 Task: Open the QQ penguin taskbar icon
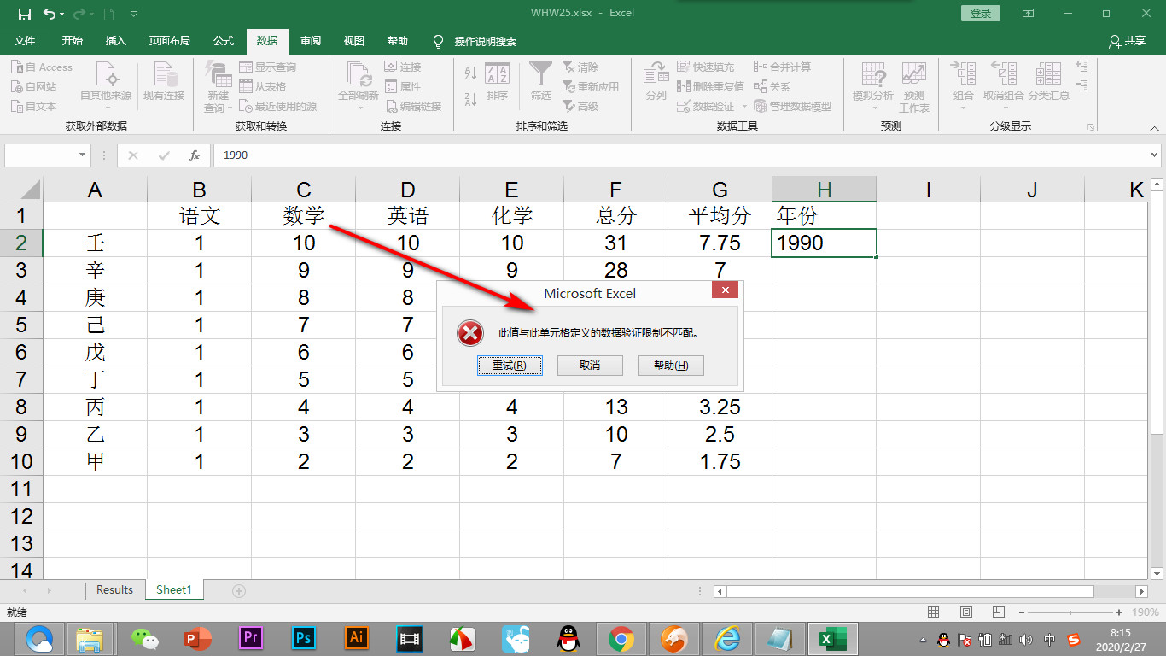pyautogui.click(x=568, y=638)
